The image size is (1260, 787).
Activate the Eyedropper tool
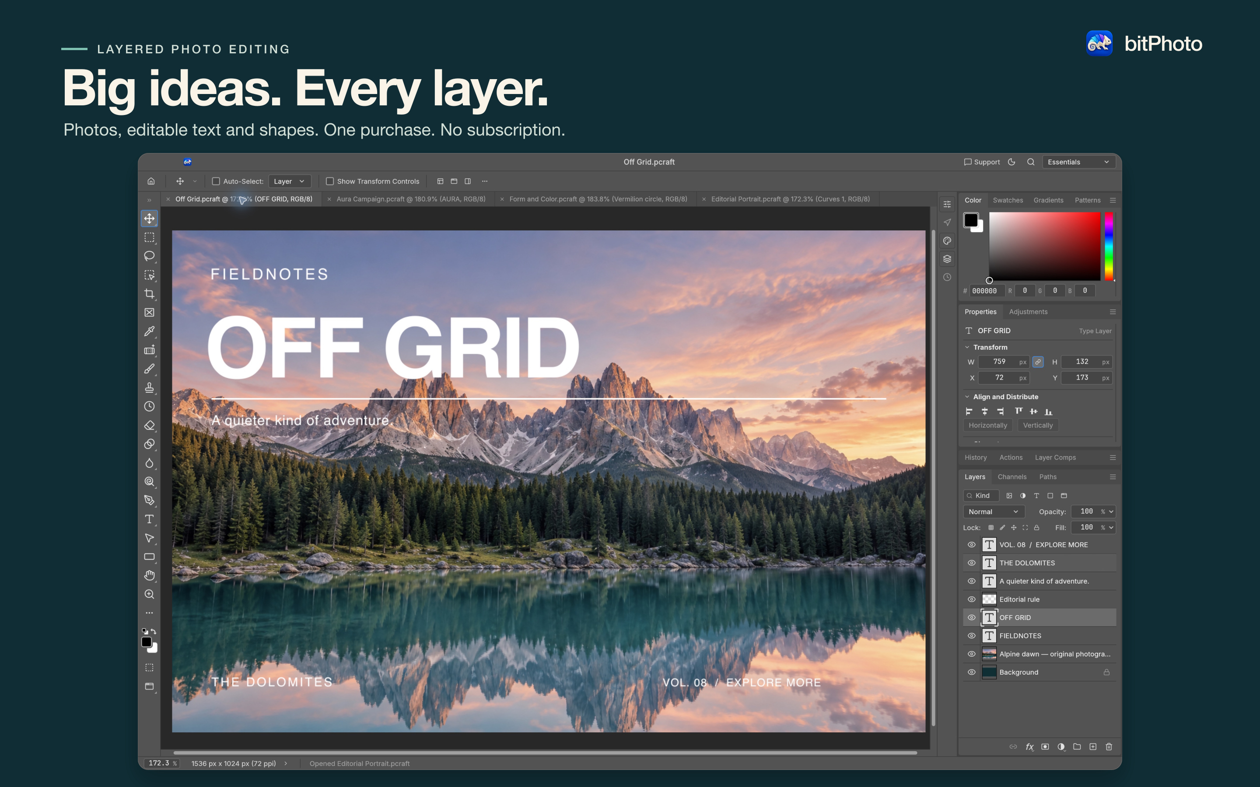click(150, 331)
